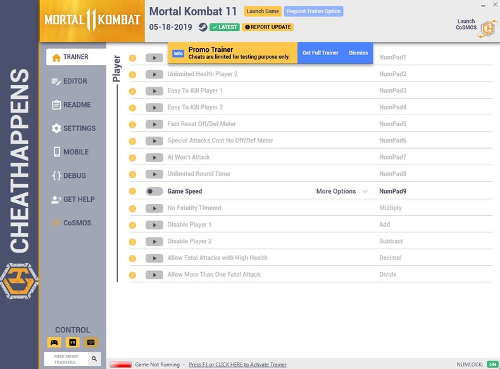Click the Get Full Trainer button
Image resolution: width=500 pixels, height=369 pixels.
[320, 53]
